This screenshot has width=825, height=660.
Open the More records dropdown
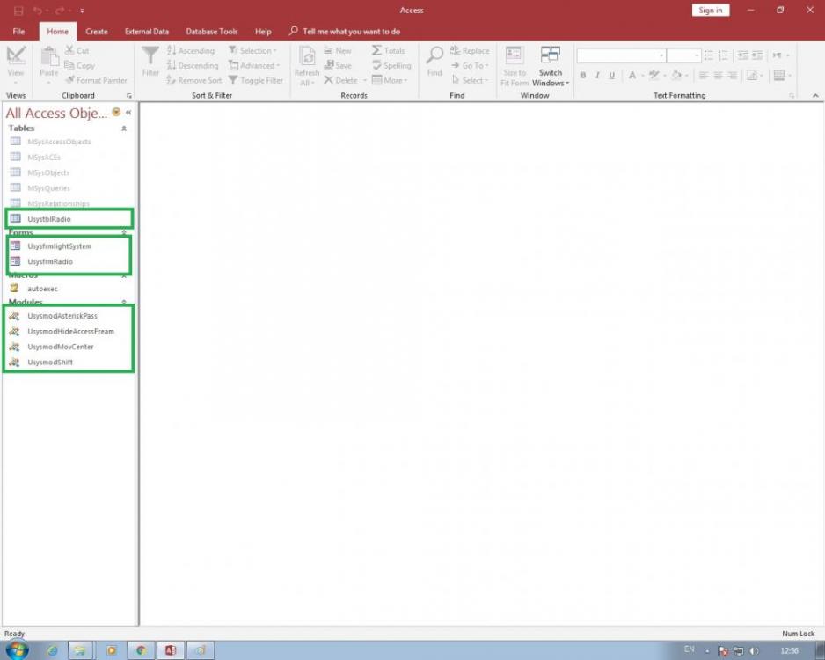pyautogui.click(x=390, y=80)
